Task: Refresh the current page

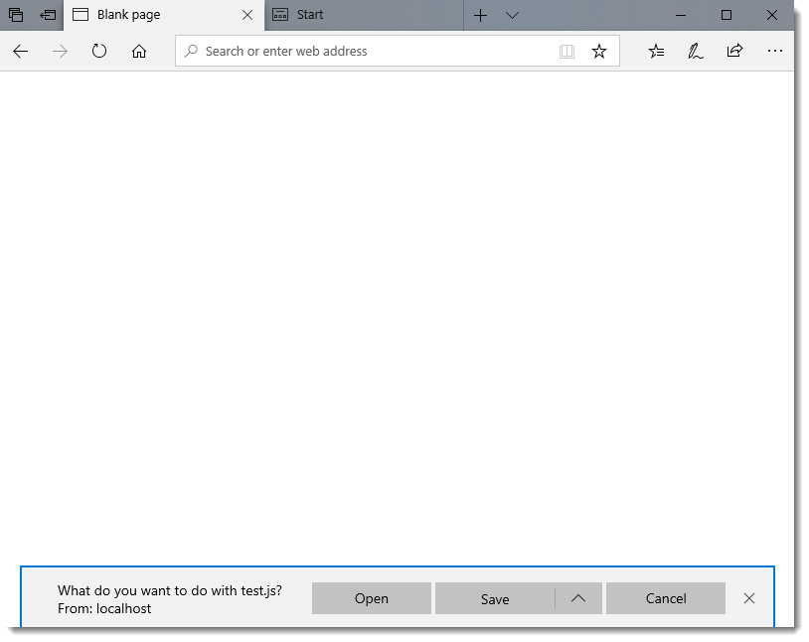Action: coord(99,52)
